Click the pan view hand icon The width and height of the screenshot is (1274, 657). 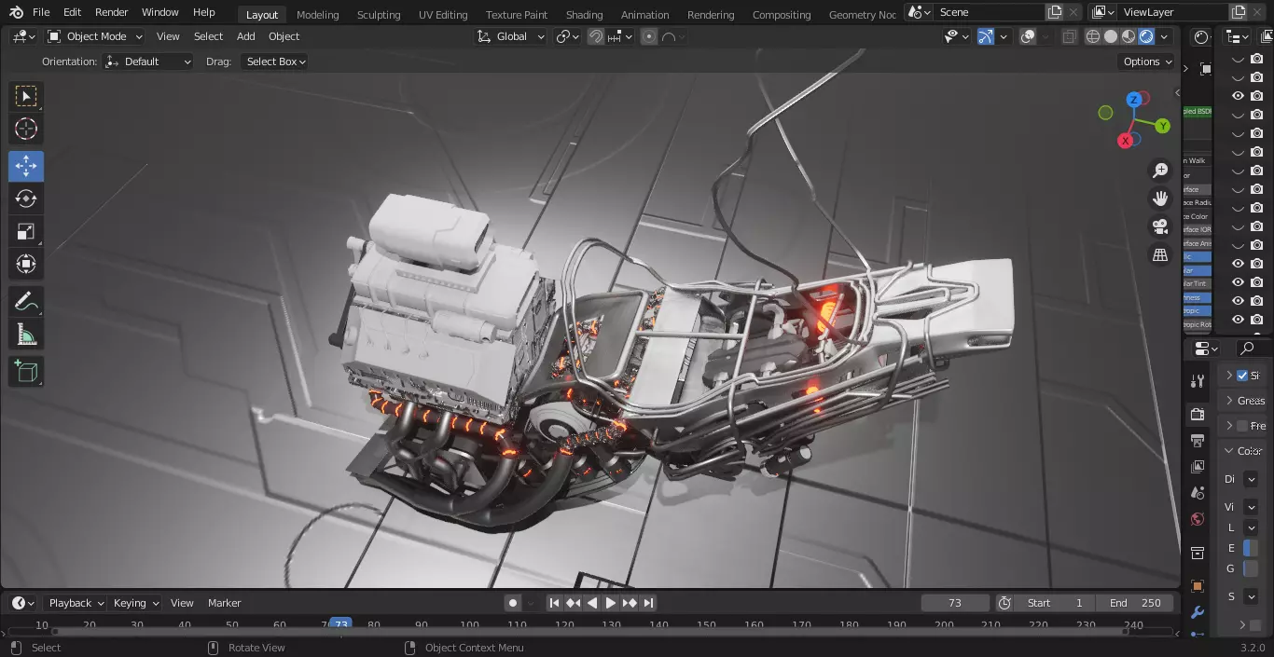point(1160,198)
